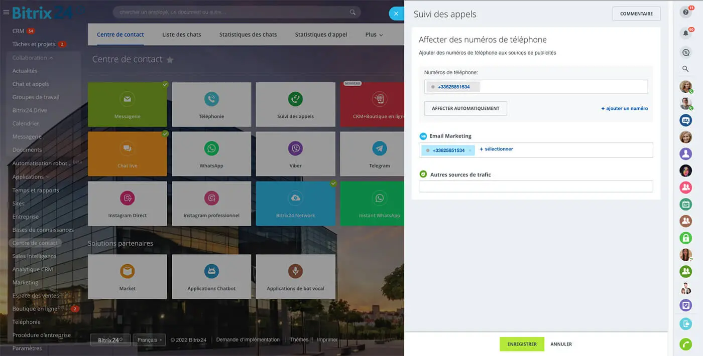The width and height of the screenshot is (703, 356).
Task: Open the Telegram channel tile
Action: click(x=379, y=153)
